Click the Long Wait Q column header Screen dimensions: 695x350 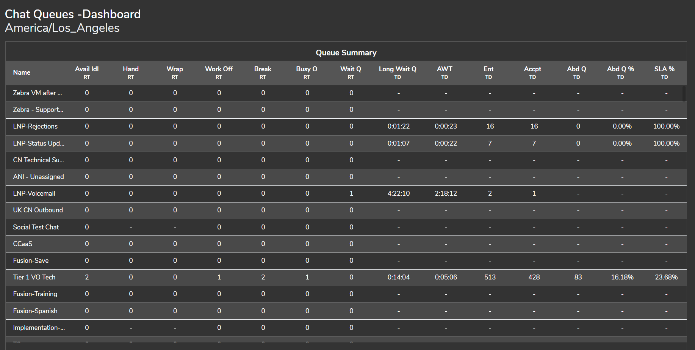(x=398, y=72)
